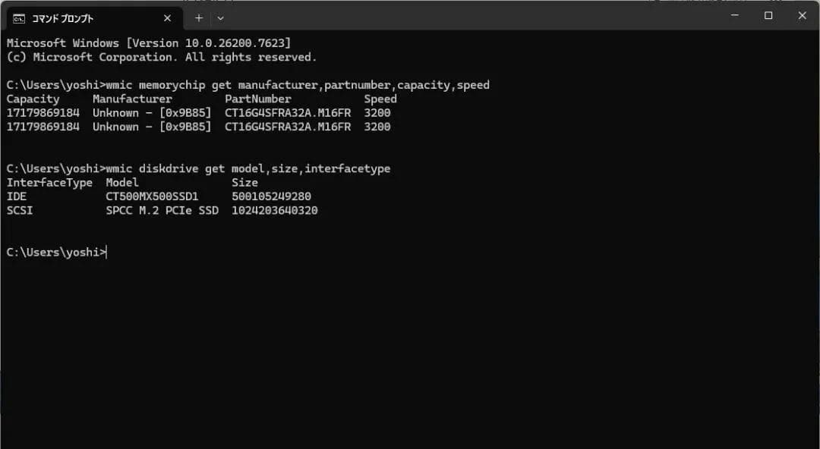The height and width of the screenshot is (449, 820).
Task: Click the InterfaceType column header
Action: (x=49, y=183)
